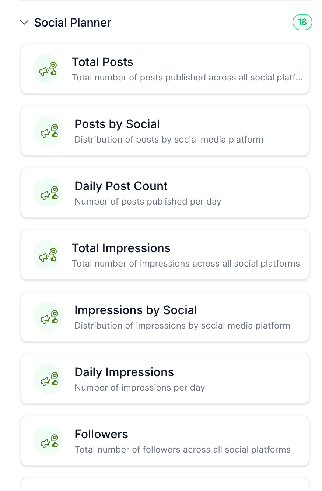This screenshot has height=491, width=322.
Task: Open the Impressions by Social card
Action: click(165, 317)
